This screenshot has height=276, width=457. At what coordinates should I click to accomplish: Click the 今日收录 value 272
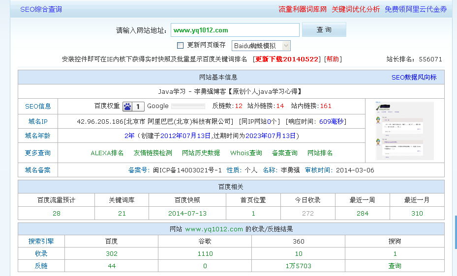pyautogui.click(x=308, y=214)
